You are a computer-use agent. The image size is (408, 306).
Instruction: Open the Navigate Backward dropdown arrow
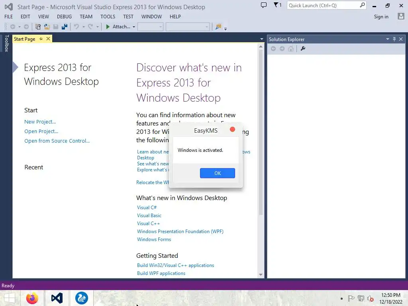(x=19, y=27)
